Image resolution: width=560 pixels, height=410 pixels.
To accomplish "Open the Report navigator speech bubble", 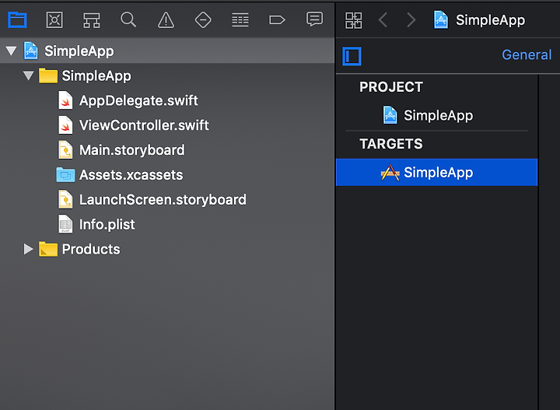I will point(315,19).
